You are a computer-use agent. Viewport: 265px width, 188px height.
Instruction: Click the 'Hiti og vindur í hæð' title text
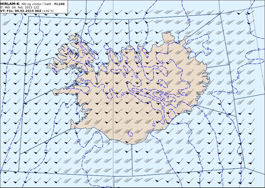pos(36,4)
